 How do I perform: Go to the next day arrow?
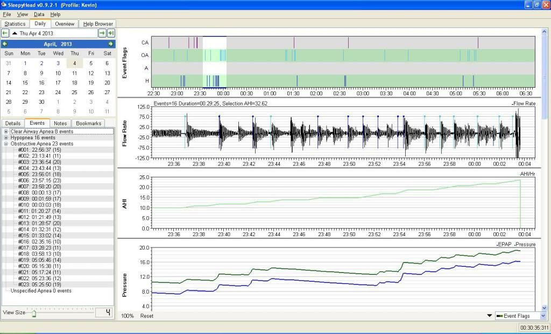102,33
